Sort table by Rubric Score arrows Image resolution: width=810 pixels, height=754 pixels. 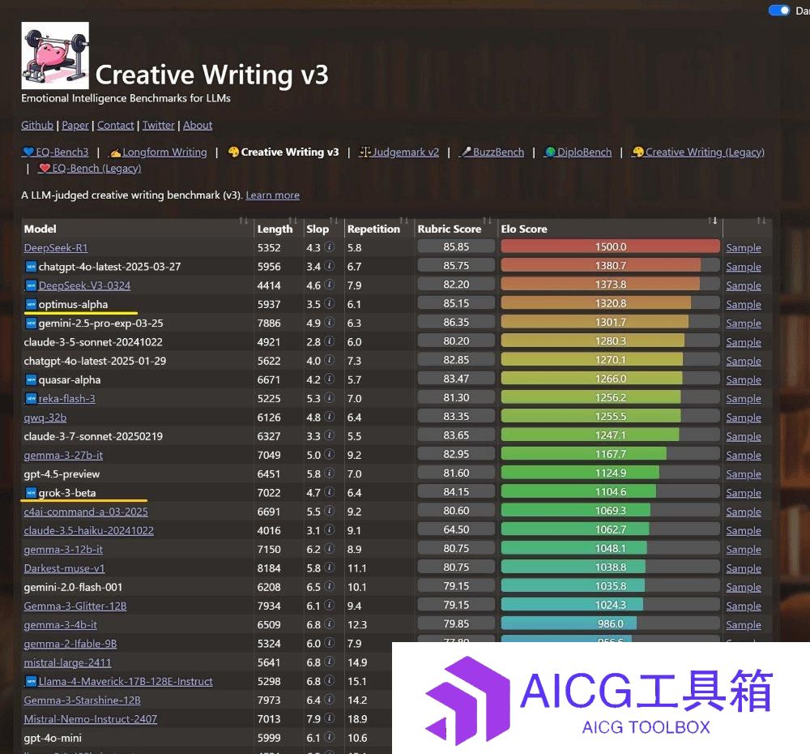pyautogui.click(x=487, y=221)
